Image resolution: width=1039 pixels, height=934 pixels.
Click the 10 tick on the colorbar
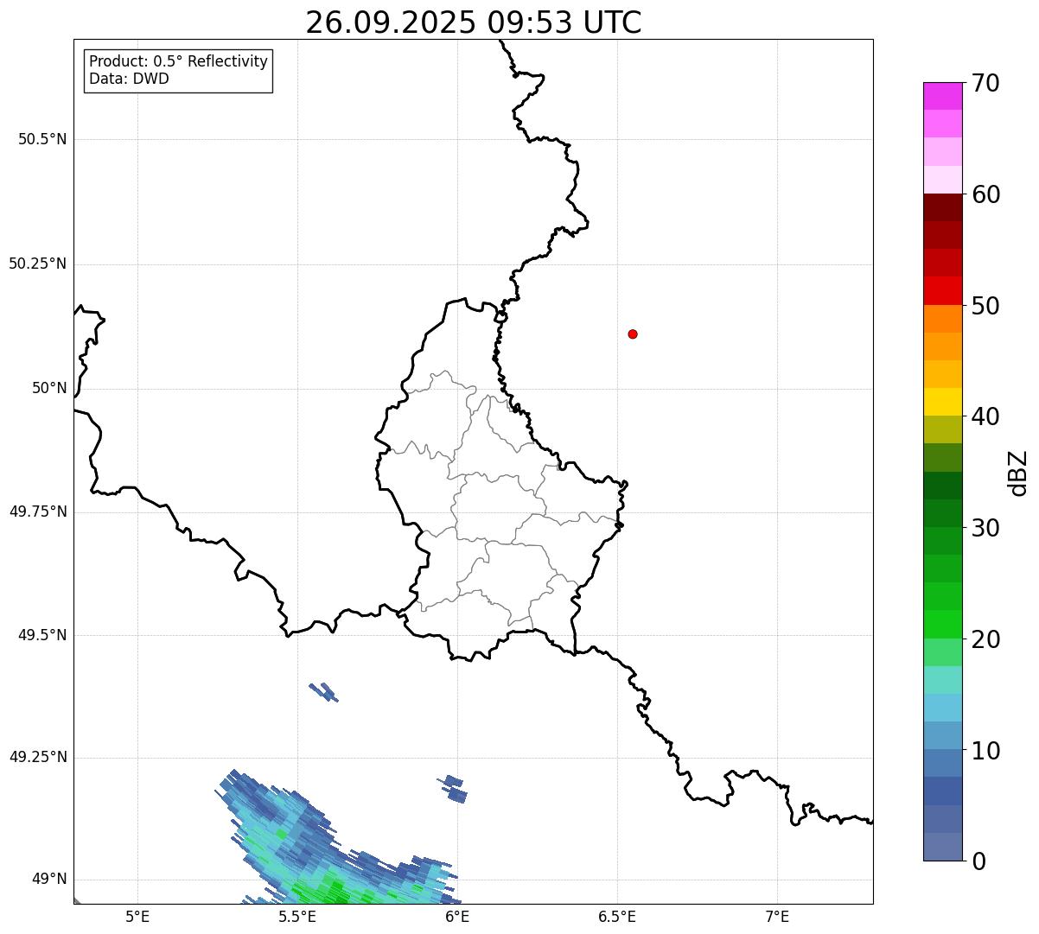click(x=985, y=750)
